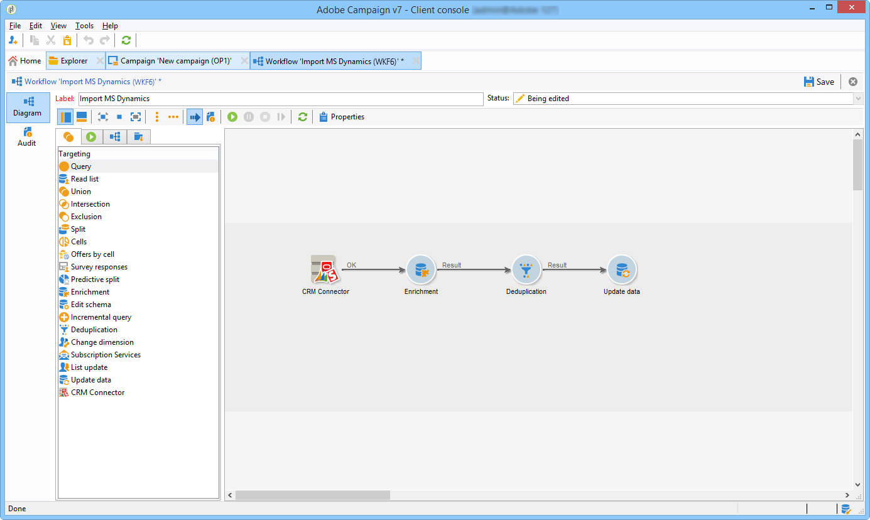
Task: Click the tasks and logs icon in the workflow toolbar
Action: 210,117
